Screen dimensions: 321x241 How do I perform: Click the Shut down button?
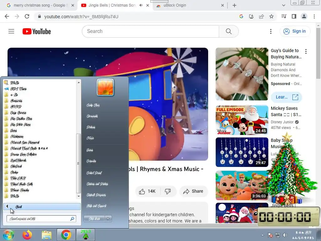click(x=94, y=219)
